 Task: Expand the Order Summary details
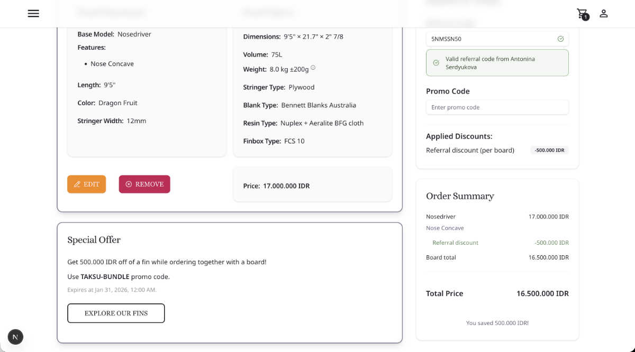[460, 196]
